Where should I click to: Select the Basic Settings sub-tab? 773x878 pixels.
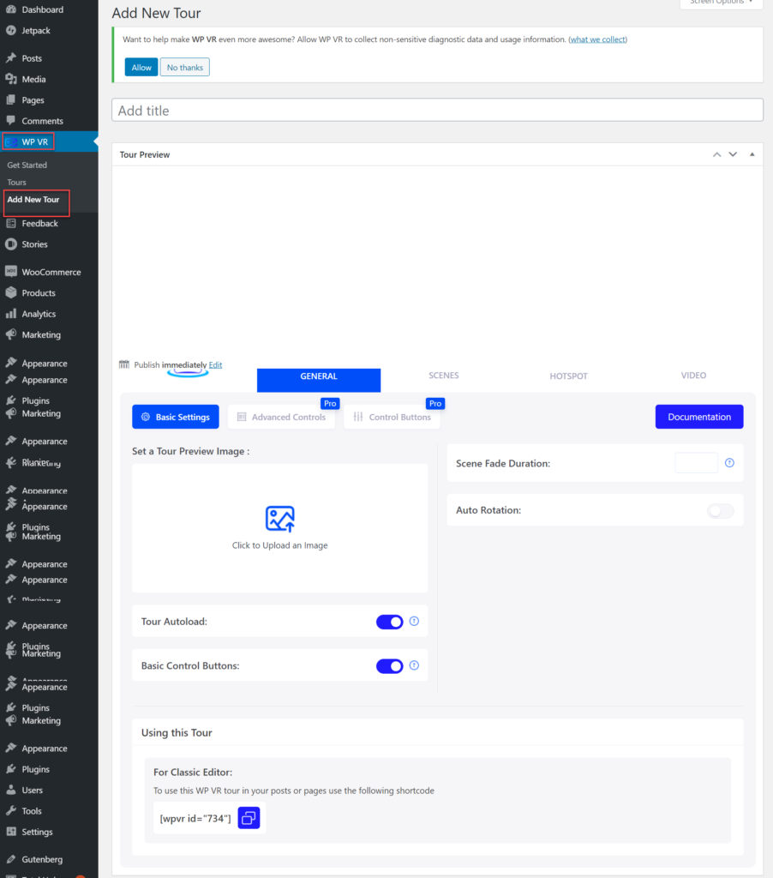click(x=175, y=417)
